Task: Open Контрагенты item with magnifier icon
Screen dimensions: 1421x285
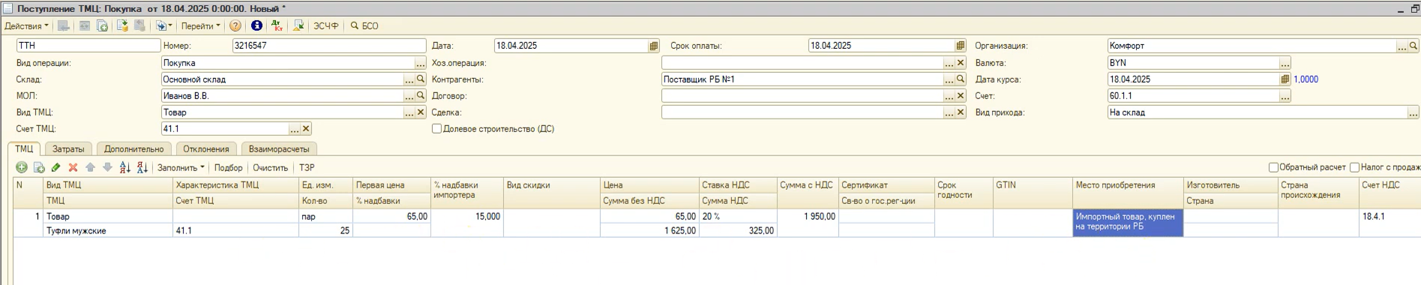Action: [961, 79]
